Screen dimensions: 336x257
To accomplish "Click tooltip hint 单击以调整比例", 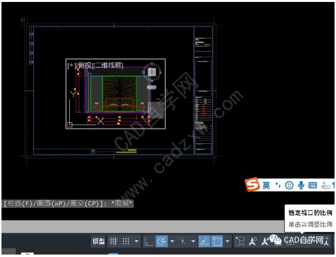I will pyautogui.click(x=310, y=224).
